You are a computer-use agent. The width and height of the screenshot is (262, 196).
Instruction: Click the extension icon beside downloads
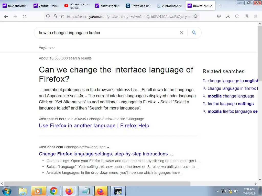[237, 16]
